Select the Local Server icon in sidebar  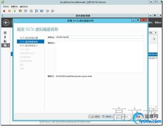coord(5,37)
